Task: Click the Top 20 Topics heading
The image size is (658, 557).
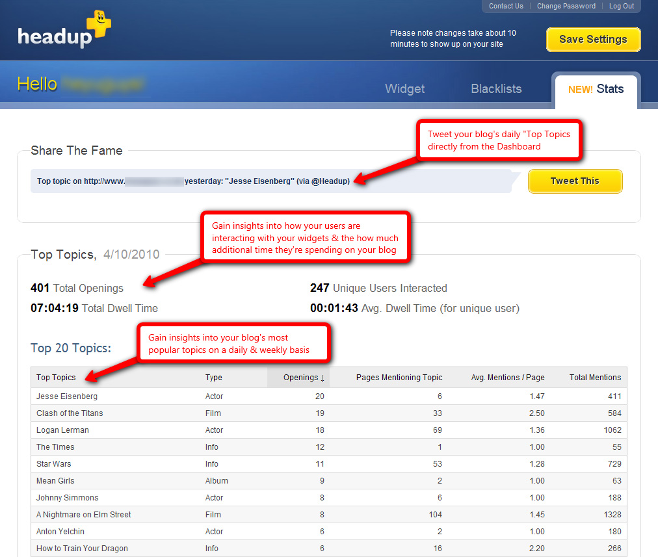Action: pyautogui.click(x=71, y=348)
